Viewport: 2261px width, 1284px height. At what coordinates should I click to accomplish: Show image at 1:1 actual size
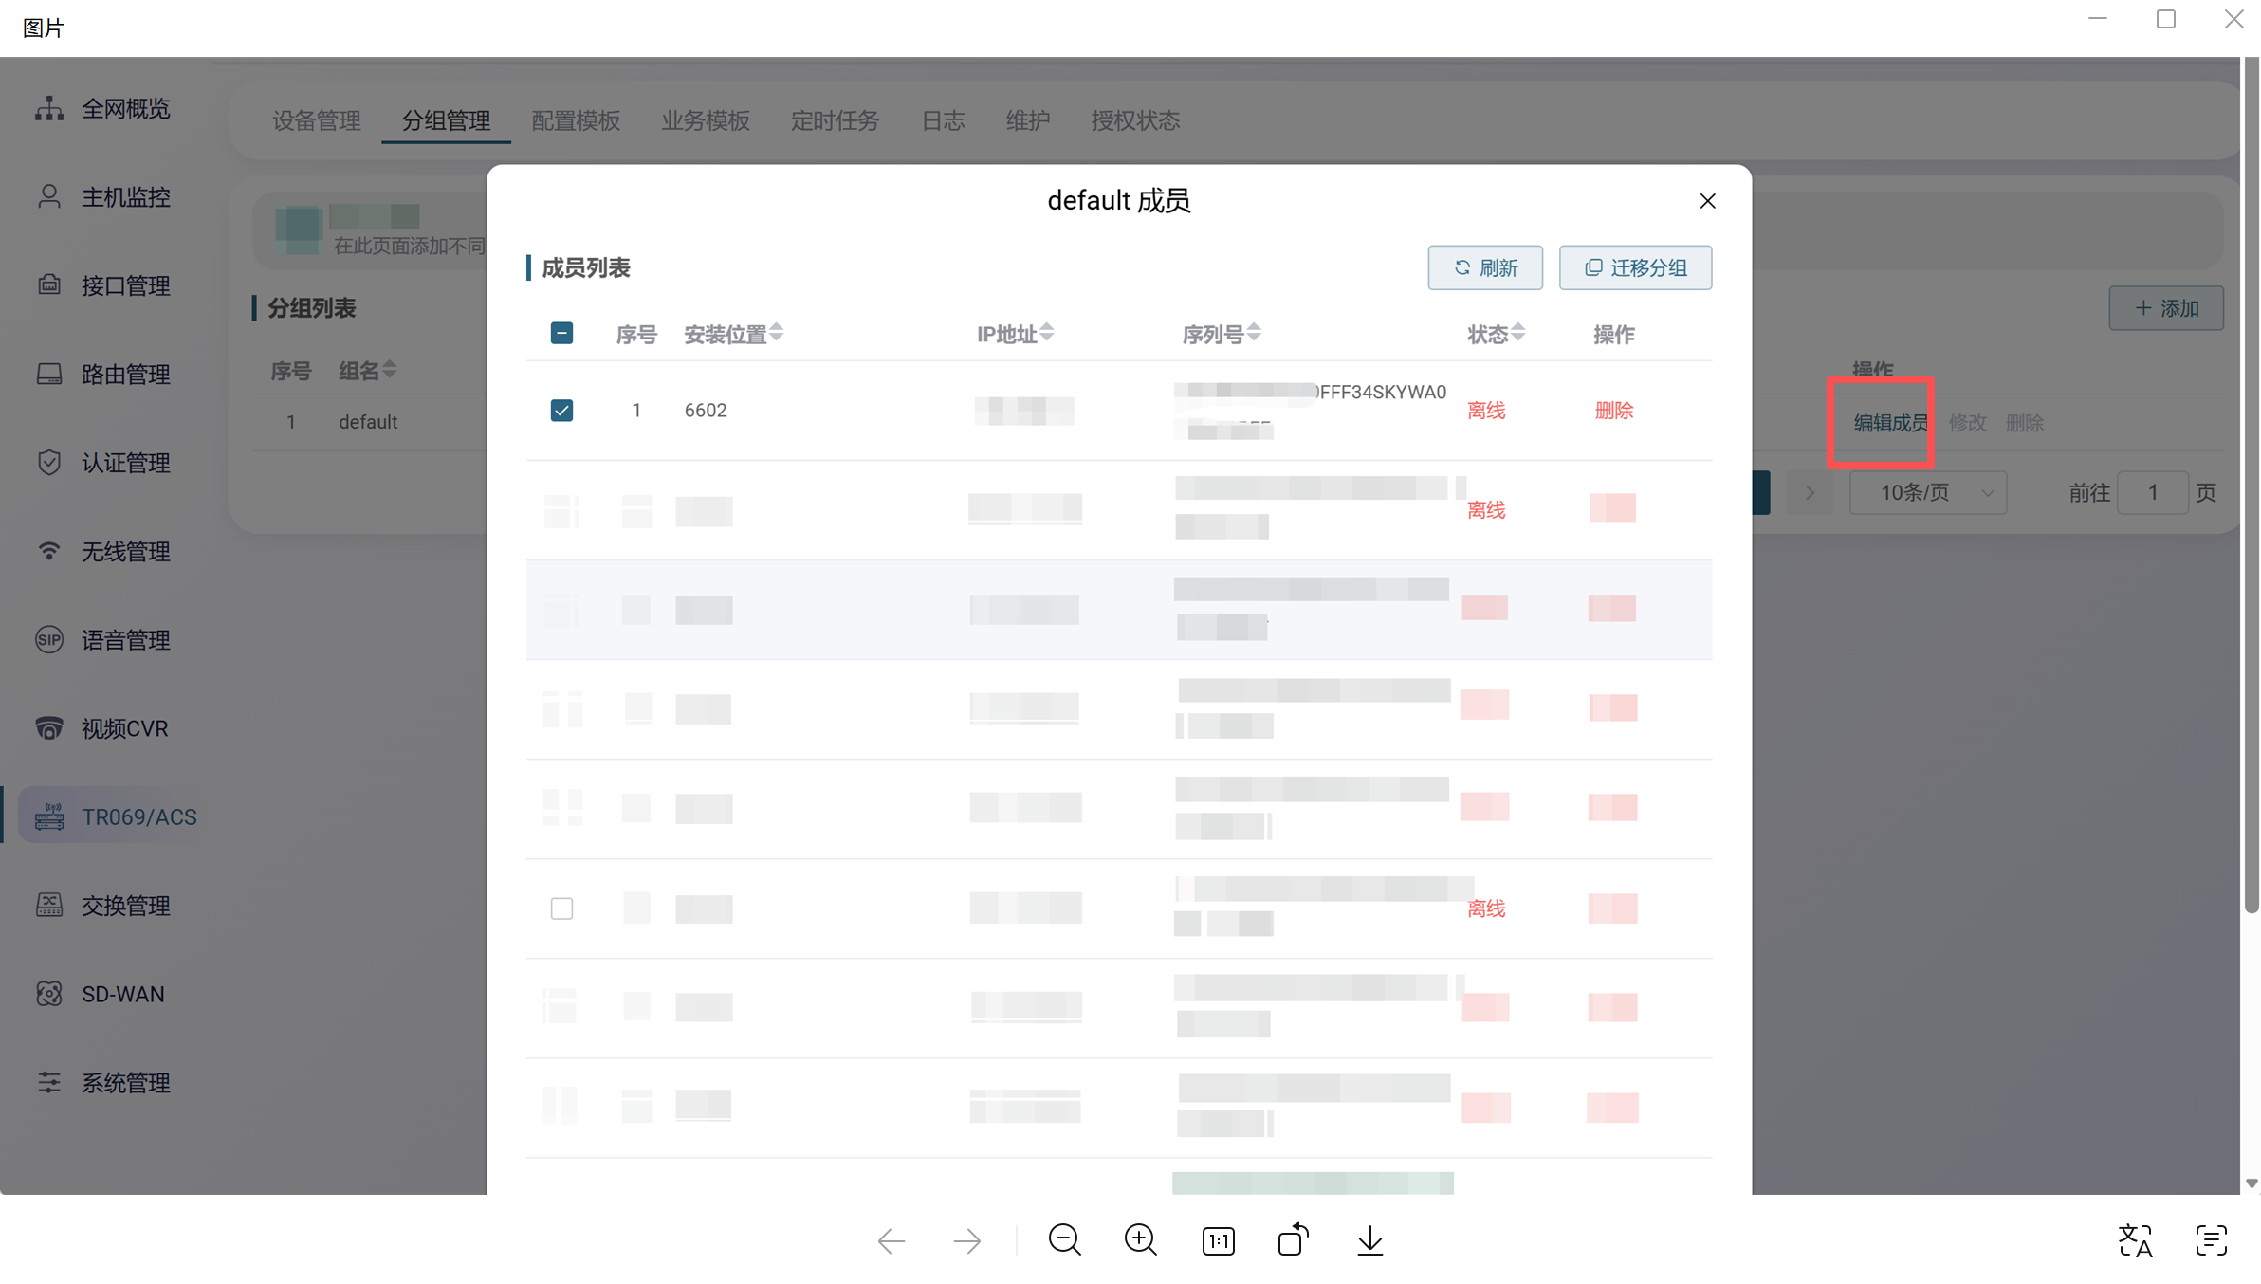1218,1240
